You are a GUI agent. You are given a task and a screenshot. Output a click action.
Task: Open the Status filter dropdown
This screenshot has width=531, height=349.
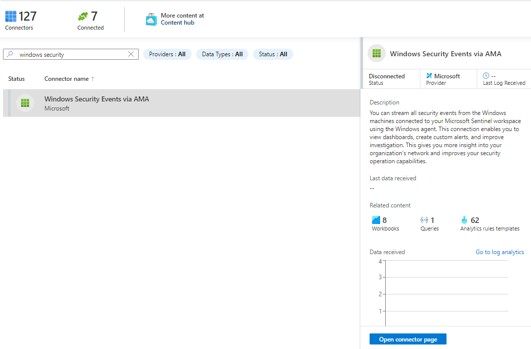(273, 54)
